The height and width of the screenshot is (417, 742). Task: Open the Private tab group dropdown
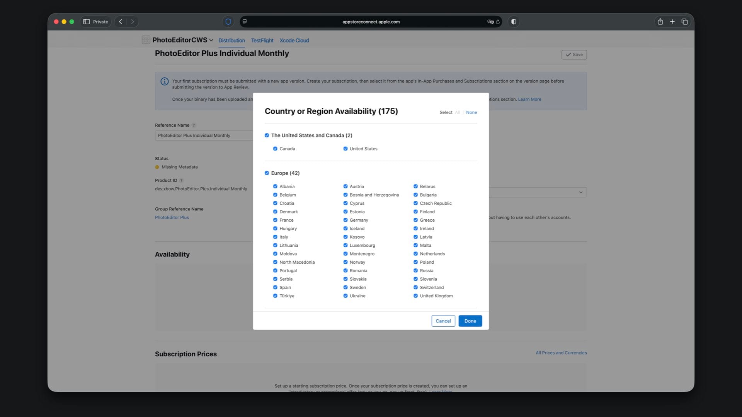pos(100,22)
